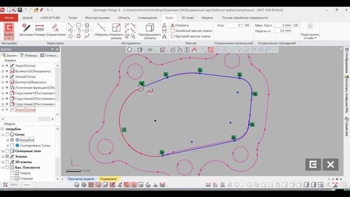350x197 pixels.
Task: Switch to the Помощь panel tab
Action: 28,55
